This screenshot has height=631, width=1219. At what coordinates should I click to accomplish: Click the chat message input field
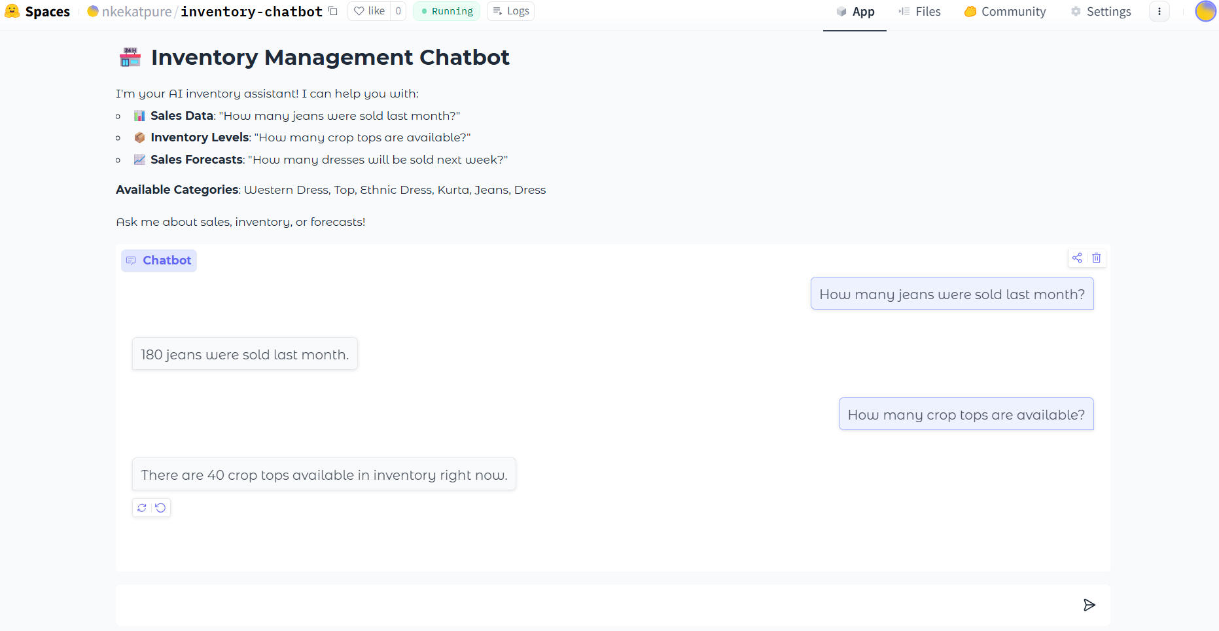[x=589, y=605]
